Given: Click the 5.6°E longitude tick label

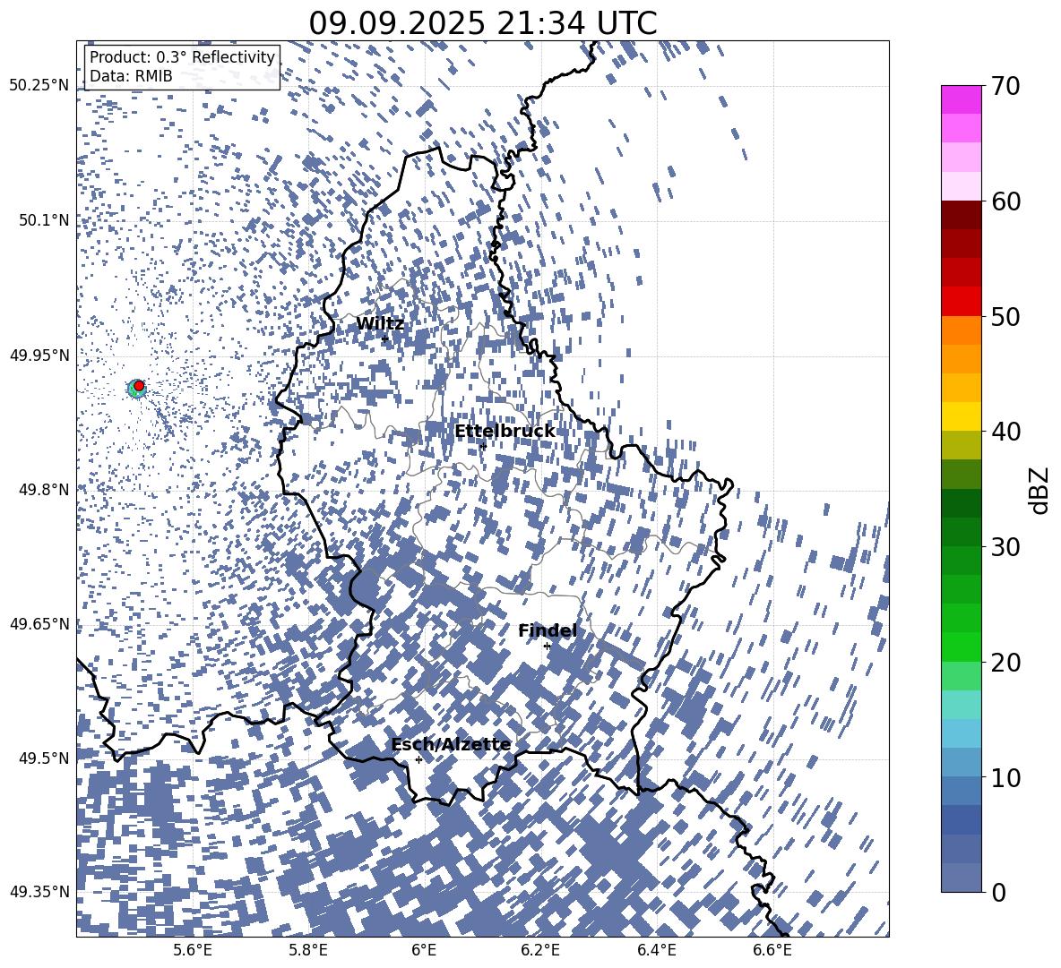Looking at the screenshot, I should click(x=193, y=950).
